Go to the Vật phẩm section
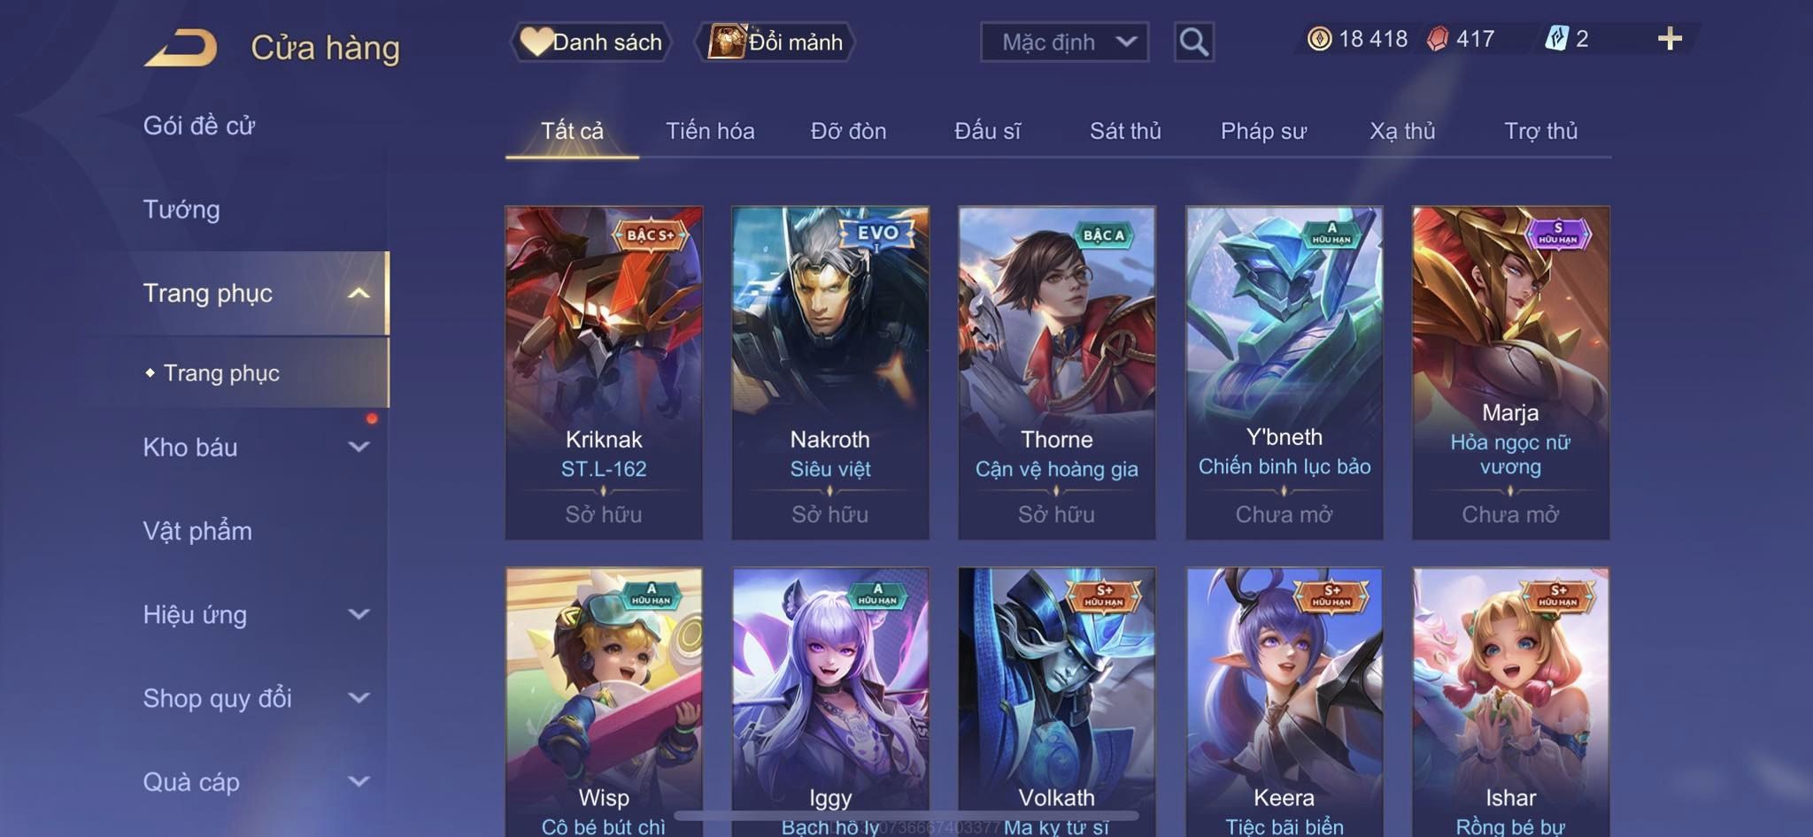 [197, 531]
